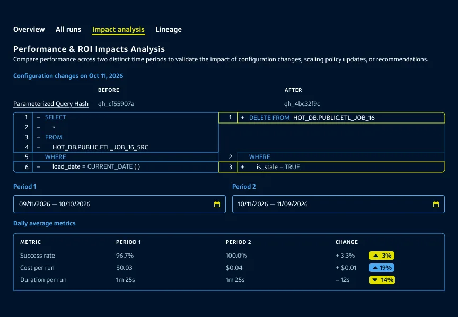Viewport: 458px width, 317px height.
Task: Click the $0.04 cost value
Action: coord(234,268)
